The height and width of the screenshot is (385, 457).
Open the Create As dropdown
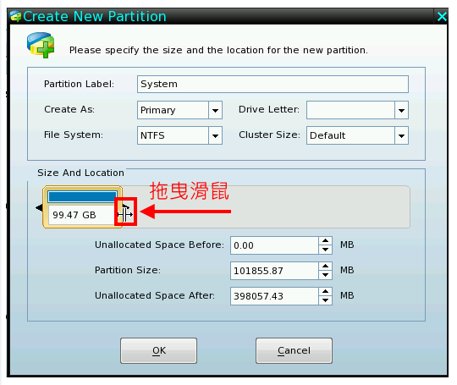coord(216,110)
